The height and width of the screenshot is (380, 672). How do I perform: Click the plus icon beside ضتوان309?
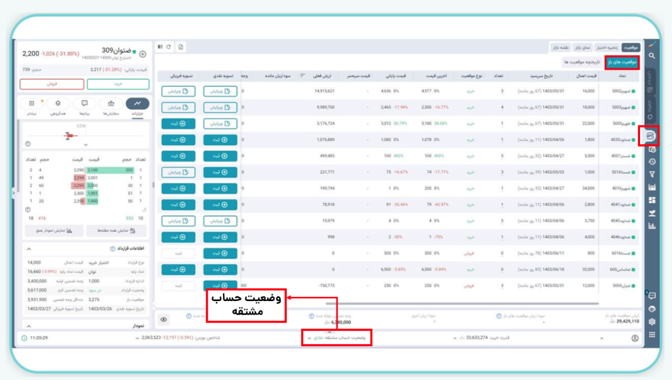pyautogui.click(x=143, y=54)
